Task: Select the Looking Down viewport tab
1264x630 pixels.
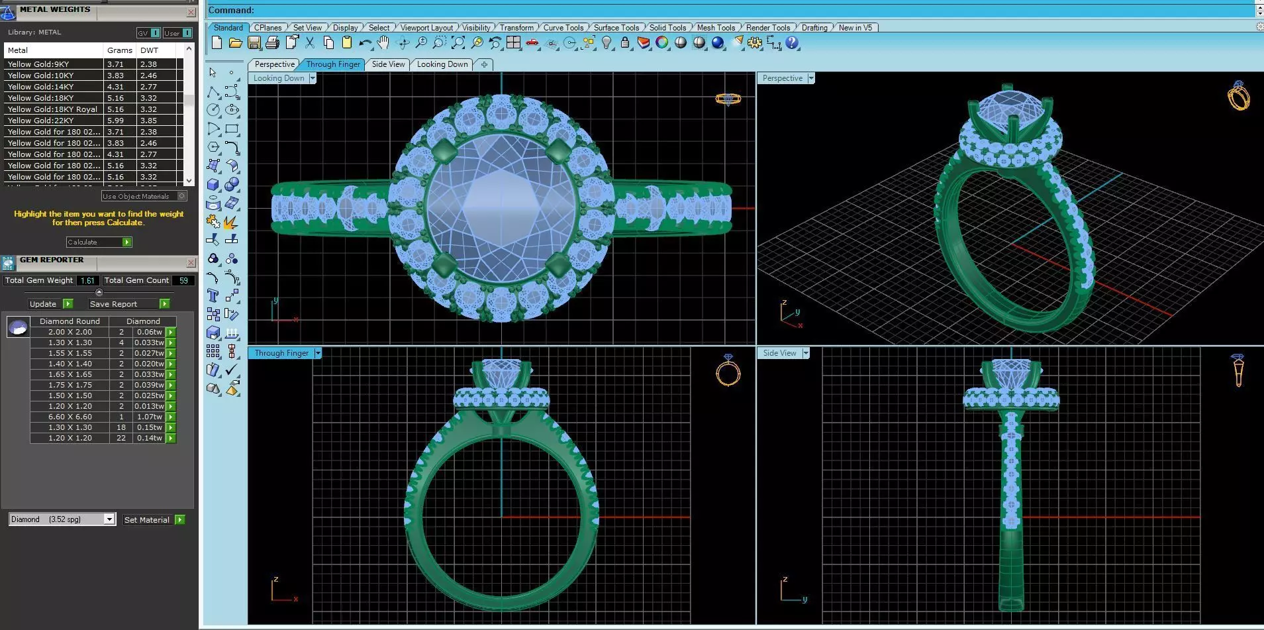Action: point(442,64)
